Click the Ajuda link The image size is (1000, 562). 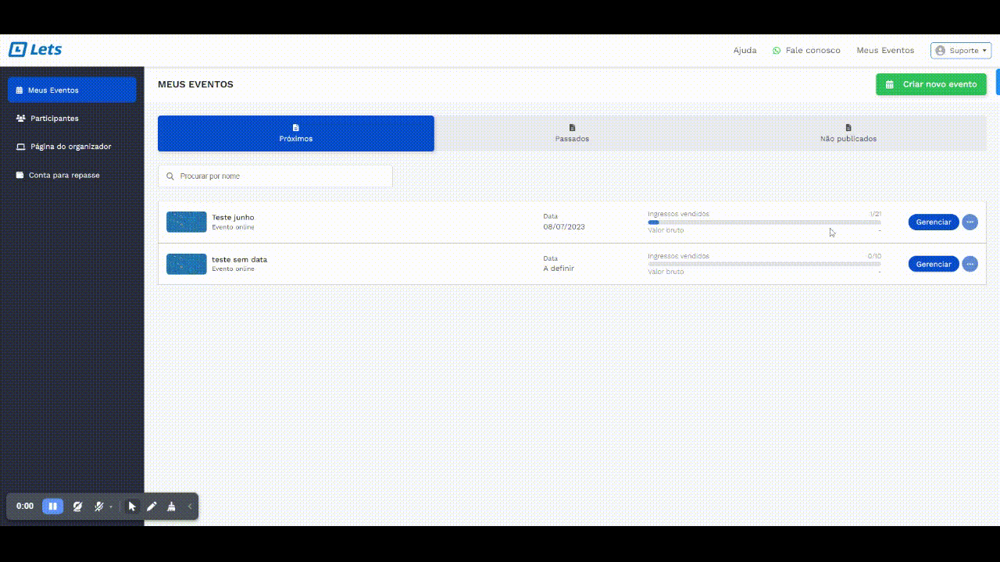(x=745, y=51)
